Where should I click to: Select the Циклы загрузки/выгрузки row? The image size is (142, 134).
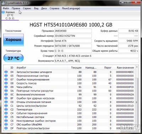pos(70,106)
